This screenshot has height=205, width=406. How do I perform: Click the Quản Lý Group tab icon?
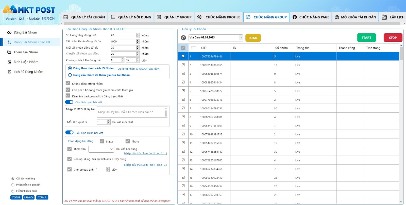click(159, 17)
